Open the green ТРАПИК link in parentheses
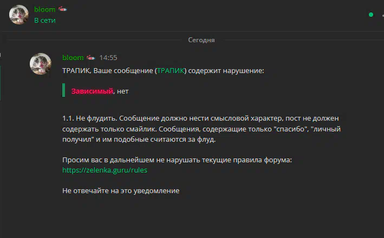Viewport: 384px width, 238px height. point(171,71)
